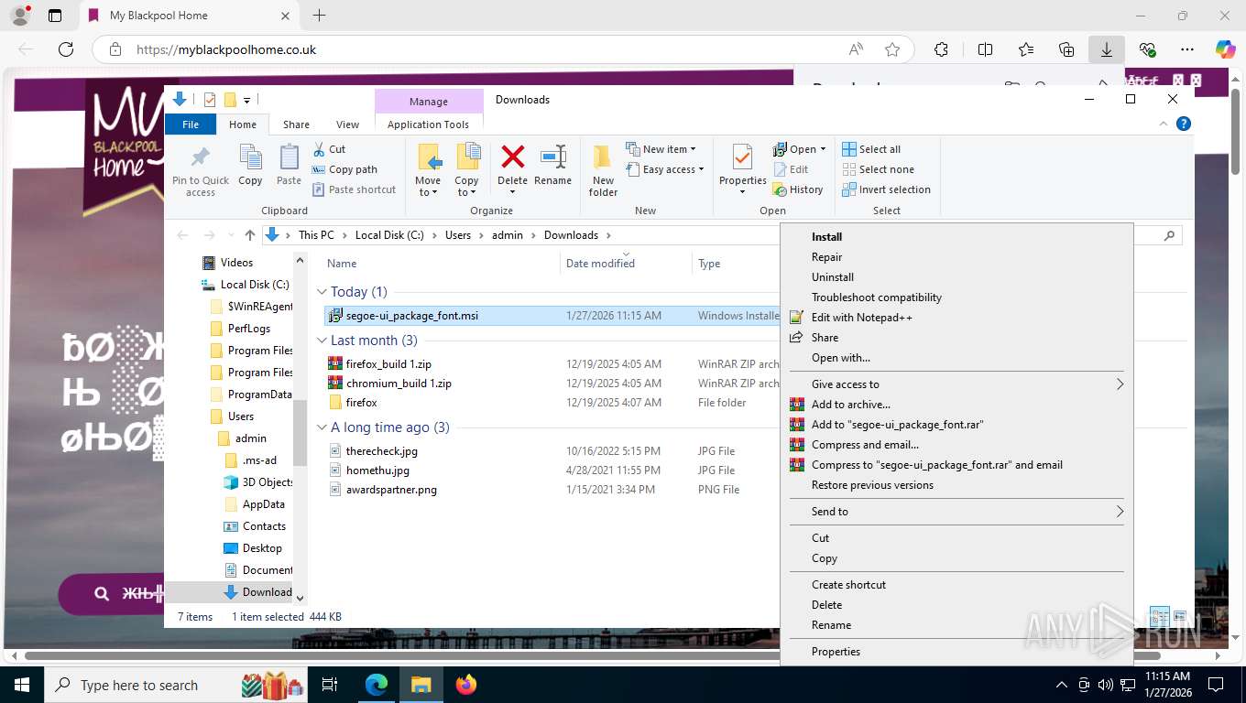The height and width of the screenshot is (703, 1246).
Task: Switch to the Share ribbon tab
Action: 296,124
